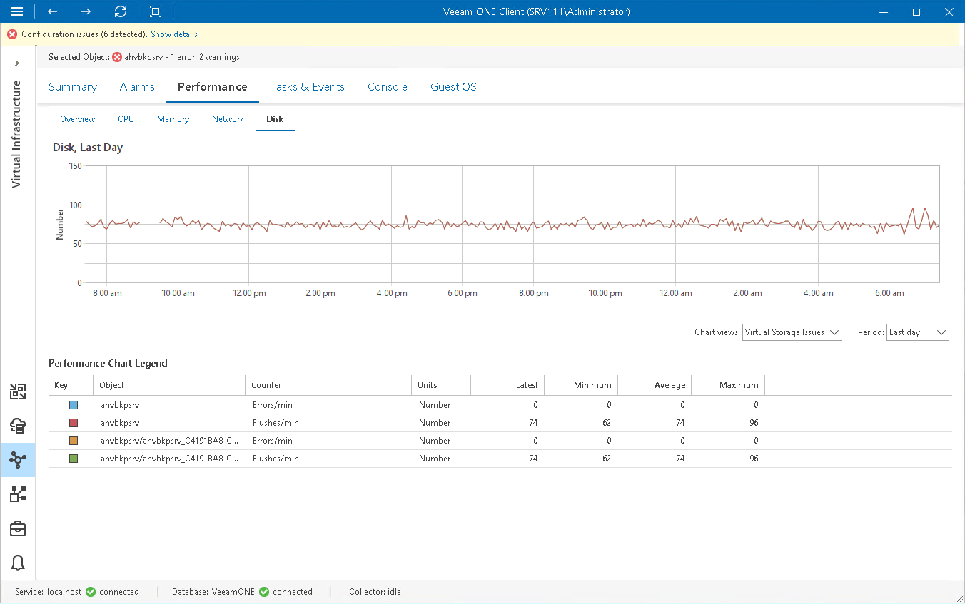Open the Alarm Management bell icon
Viewport: 965px width, 604px height.
[x=18, y=563]
